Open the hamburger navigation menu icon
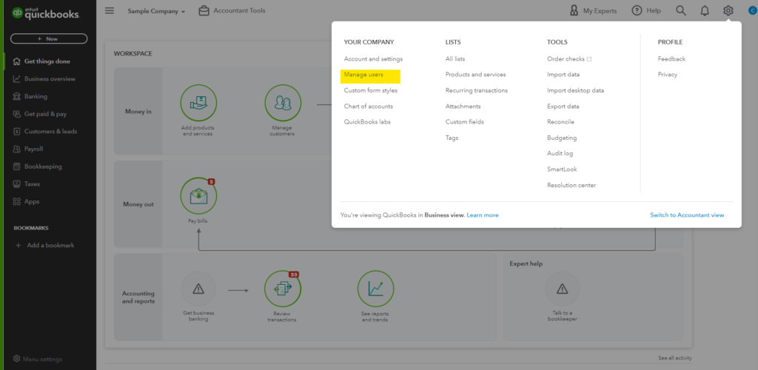758x370 pixels. 110,10
